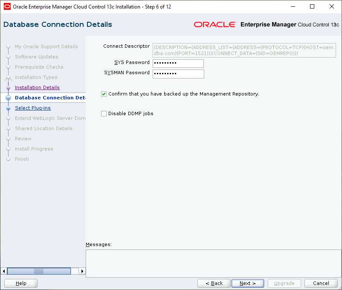The height and width of the screenshot is (290, 342).
Task: Click the Select Plug-ins step bullet
Action: (x=8, y=108)
